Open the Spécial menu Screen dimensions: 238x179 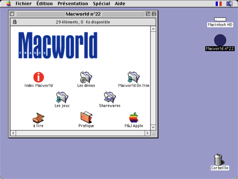coord(102,3)
